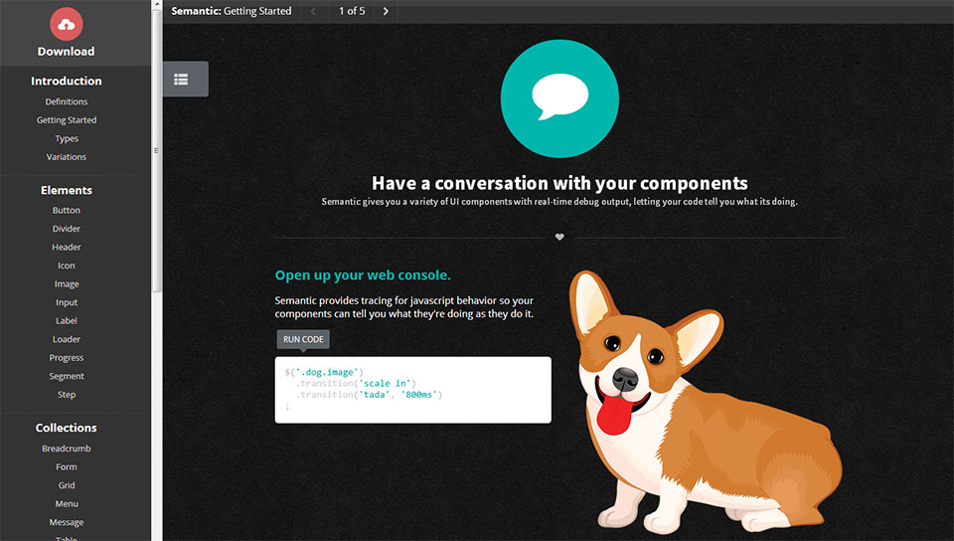Viewport: 954px width, 541px height.
Task: Select Input under Elements
Action: coord(67,302)
